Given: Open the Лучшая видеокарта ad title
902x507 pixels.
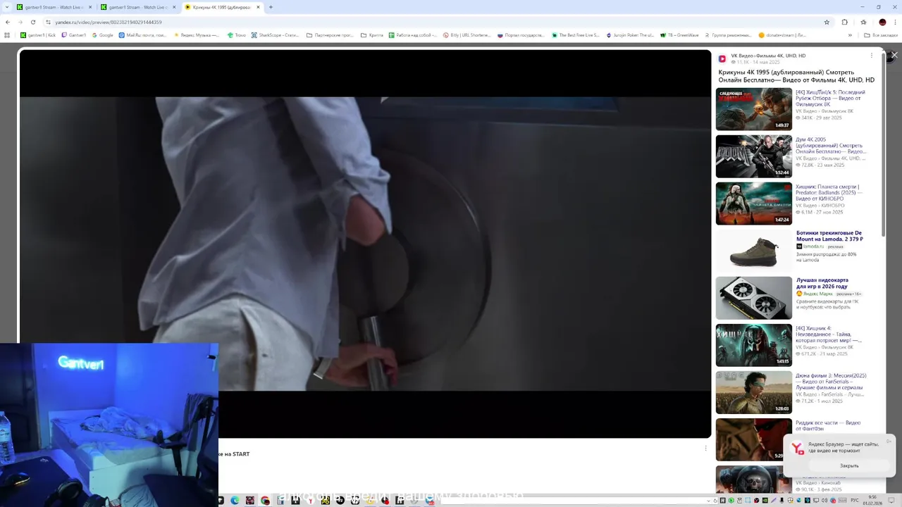Looking at the screenshot, I should coord(822,283).
